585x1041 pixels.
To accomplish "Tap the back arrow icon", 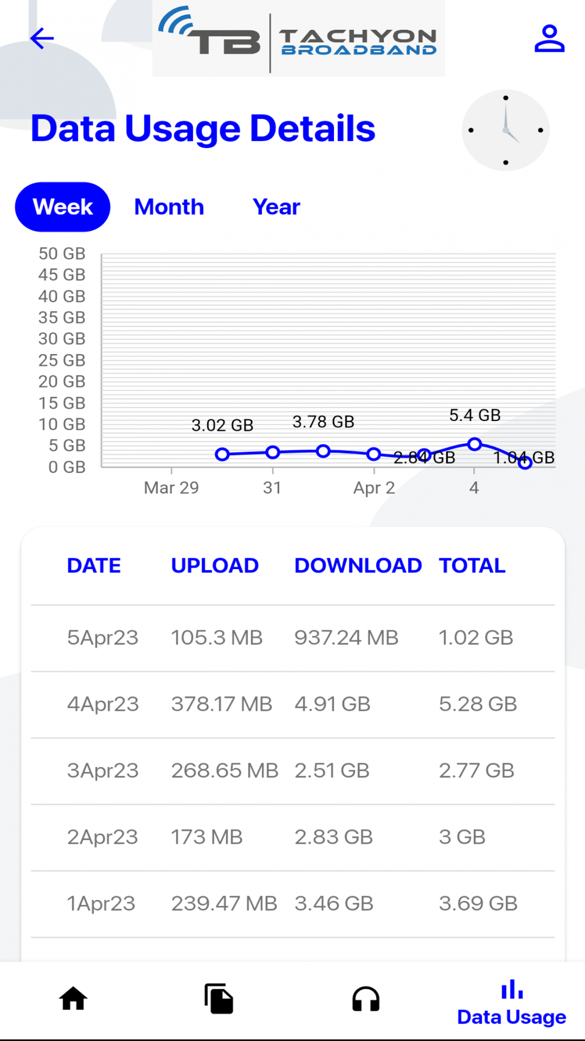I will click(x=42, y=39).
